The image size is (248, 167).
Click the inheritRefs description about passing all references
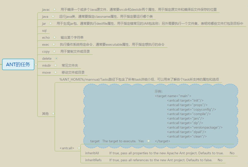(161, 160)
